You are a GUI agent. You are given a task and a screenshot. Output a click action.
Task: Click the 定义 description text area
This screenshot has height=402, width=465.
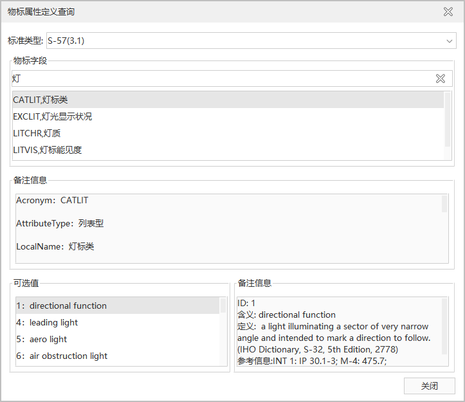coord(334,332)
